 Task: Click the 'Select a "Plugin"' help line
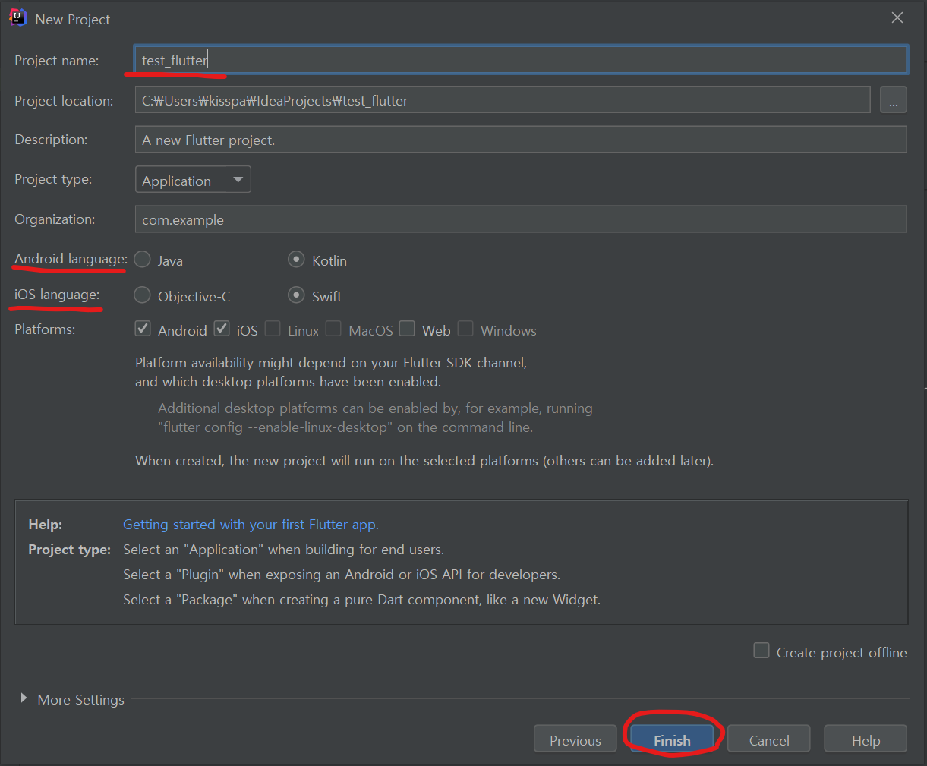click(342, 575)
